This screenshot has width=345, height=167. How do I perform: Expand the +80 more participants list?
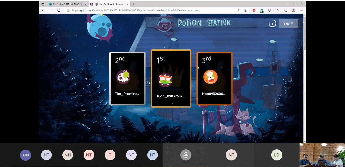click(26, 155)
